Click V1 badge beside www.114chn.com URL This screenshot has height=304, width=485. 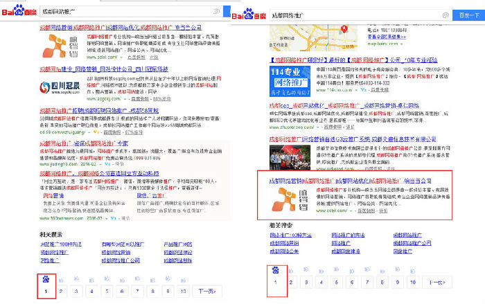click(363, 90)
